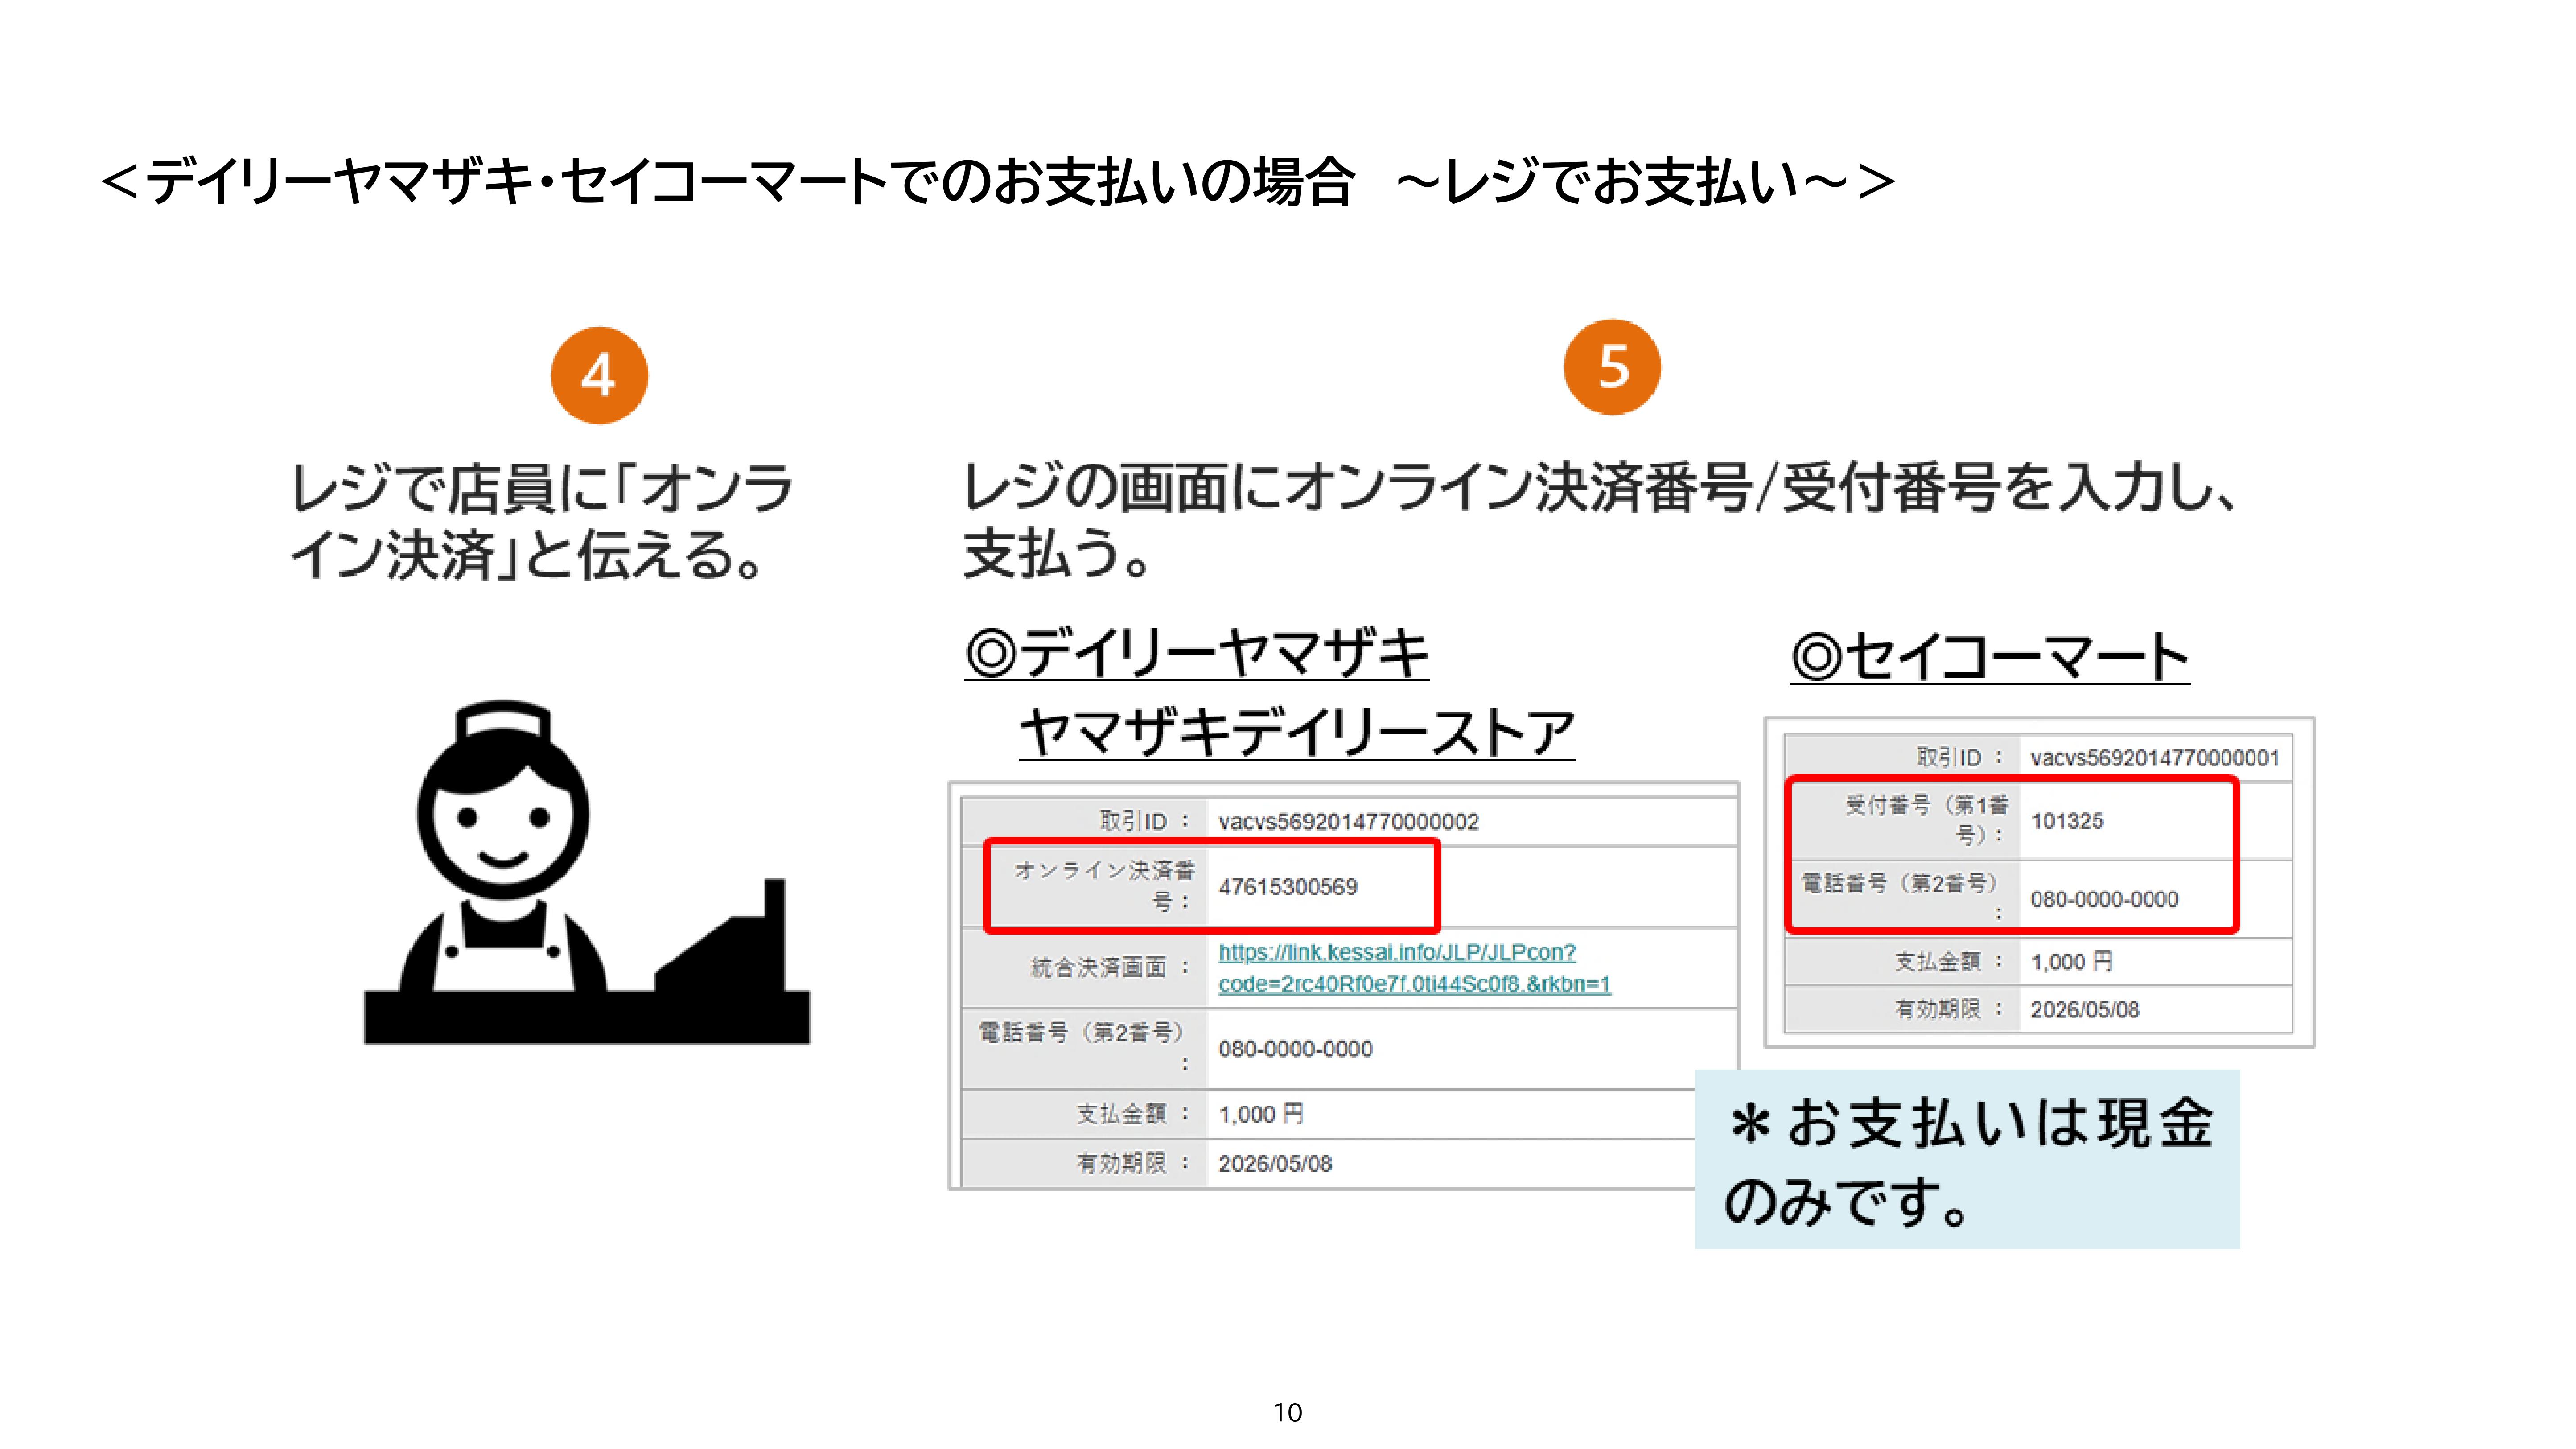The height and width of the screenshot is (1449, 2576).
Task: Click Daily Yamazaki expiry date 2026/05/08
Action: [1275, 1163]
